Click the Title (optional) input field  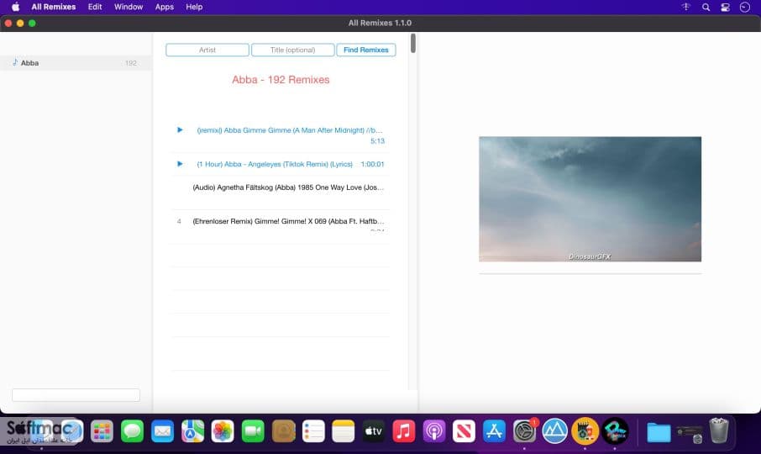click(292, 50)
